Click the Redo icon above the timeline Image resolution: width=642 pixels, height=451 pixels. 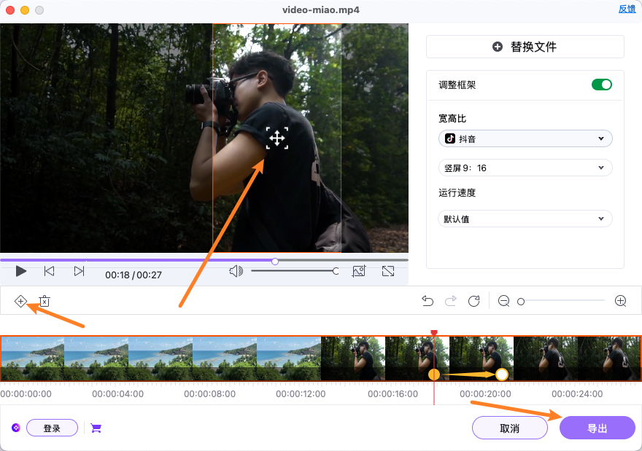pos(450,300)
